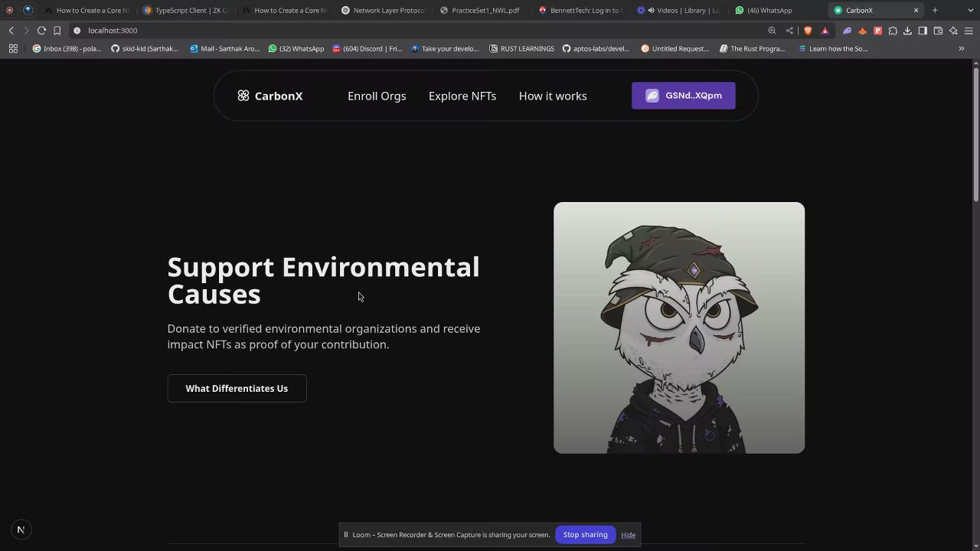Screen dimensions: 980x551
Task: Click the CarbonX flower logo icon
Action: 243,96
